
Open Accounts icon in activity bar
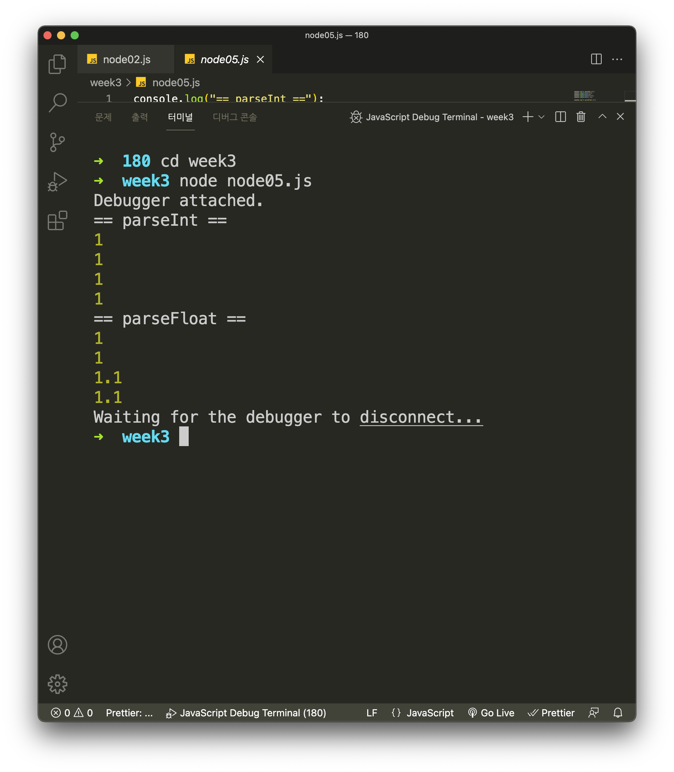click(x=57, y=645)
